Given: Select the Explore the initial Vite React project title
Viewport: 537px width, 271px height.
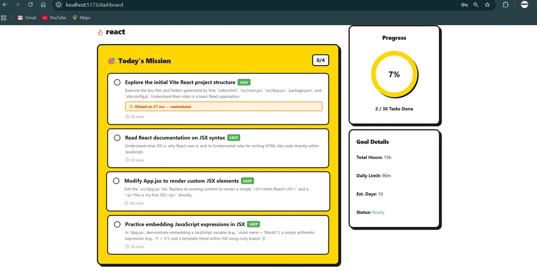Looking at the screenshot, I should pyautogui.click(x=180, y=82).
